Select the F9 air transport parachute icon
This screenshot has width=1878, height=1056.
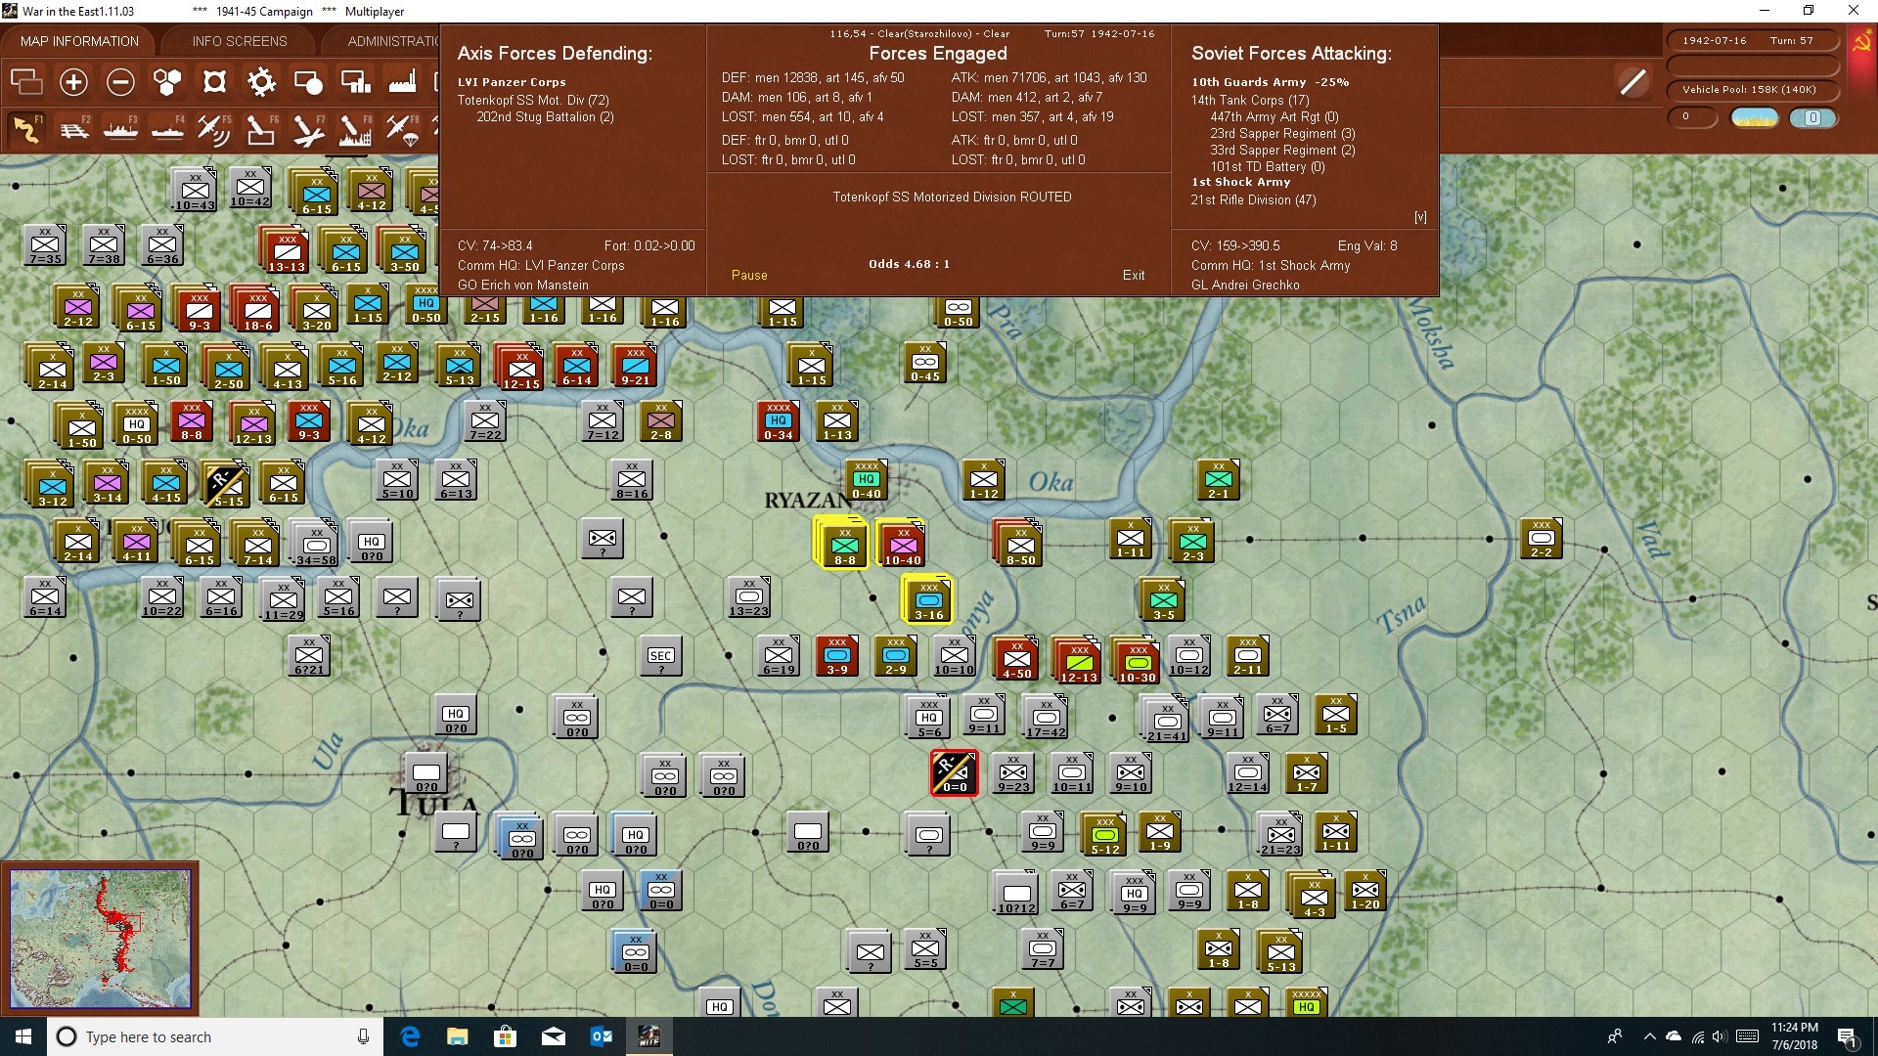pos(401,129)
